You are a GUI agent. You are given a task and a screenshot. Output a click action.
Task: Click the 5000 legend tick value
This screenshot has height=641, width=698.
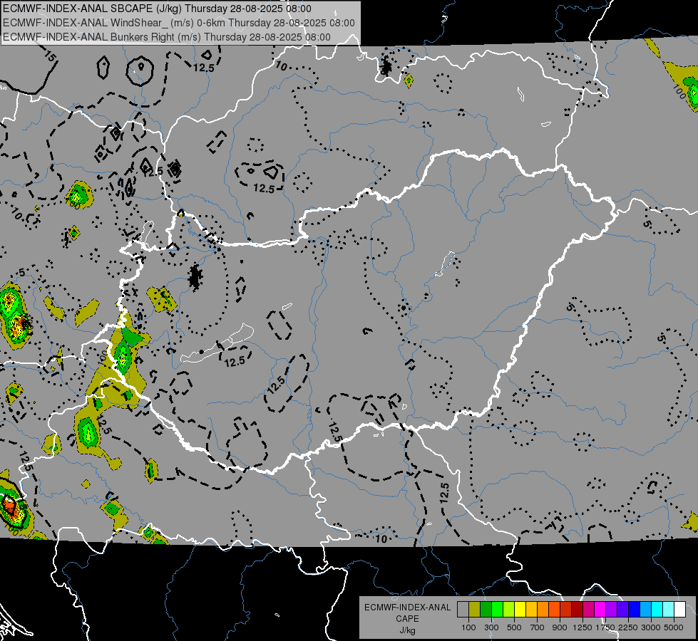coord(674,627)
